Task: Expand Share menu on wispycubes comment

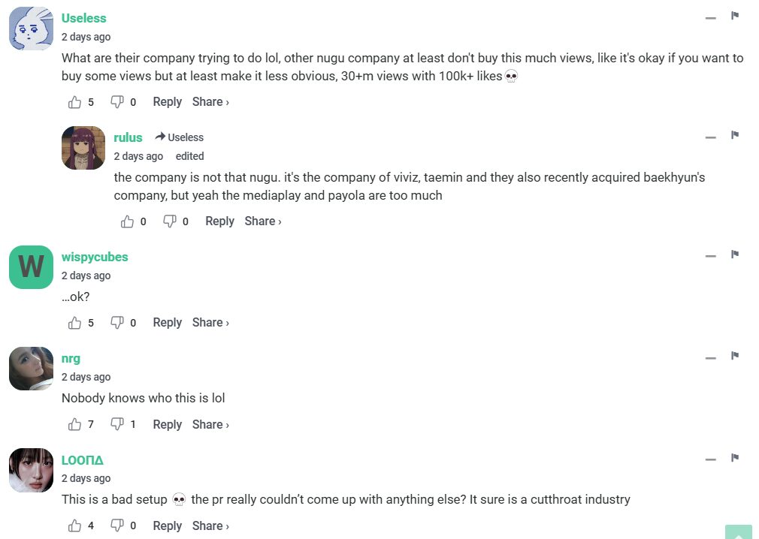Action: point(210,323)
